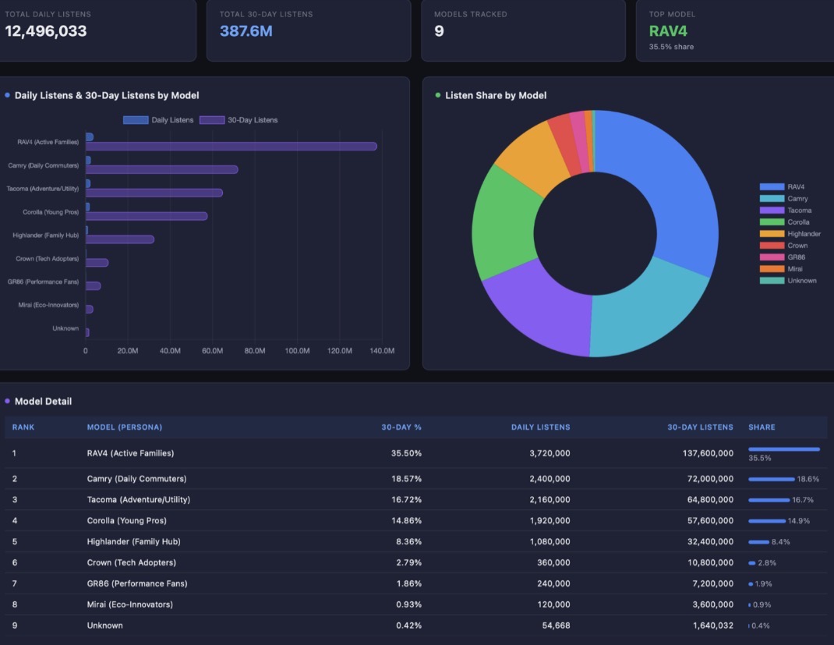The height and width of the screenshot is (645, 834).
Task: Toggle RAV4 entry in donut chart legend
Action: [x=782, y=187]
